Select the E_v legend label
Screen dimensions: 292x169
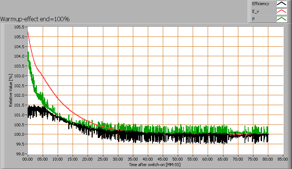[x=255, y=12]
